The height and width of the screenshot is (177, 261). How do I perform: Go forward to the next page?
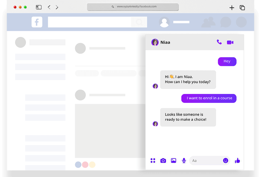pos(57,7)
